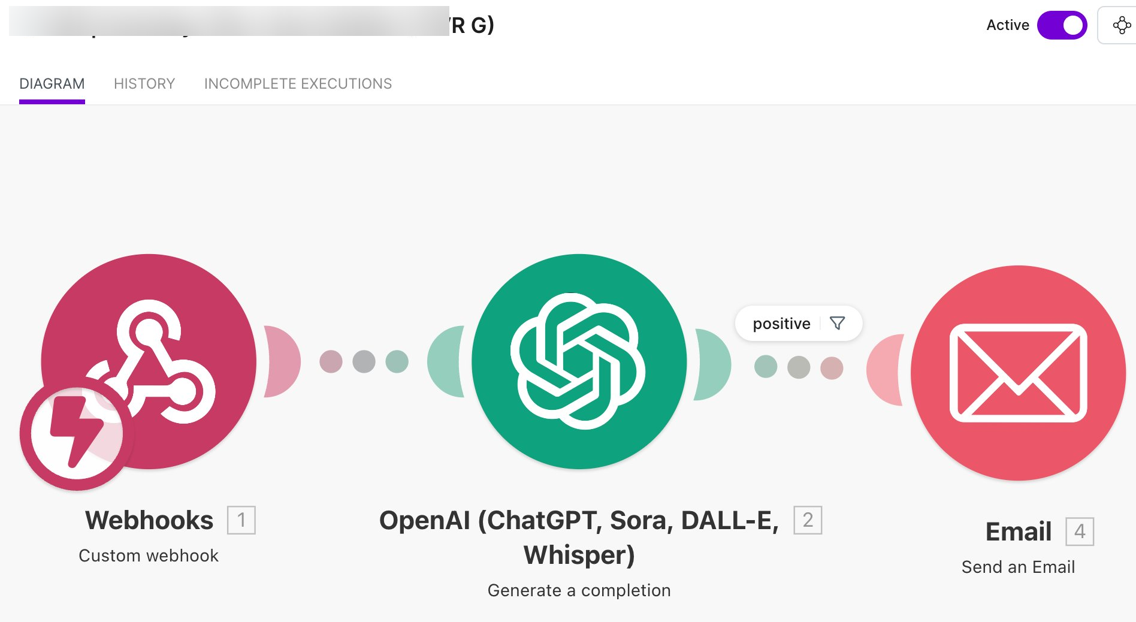Image resolution: width=1136 pixels, height=622 pixels.
Task: Click the Webhooks module title
Action: point(149,520)
